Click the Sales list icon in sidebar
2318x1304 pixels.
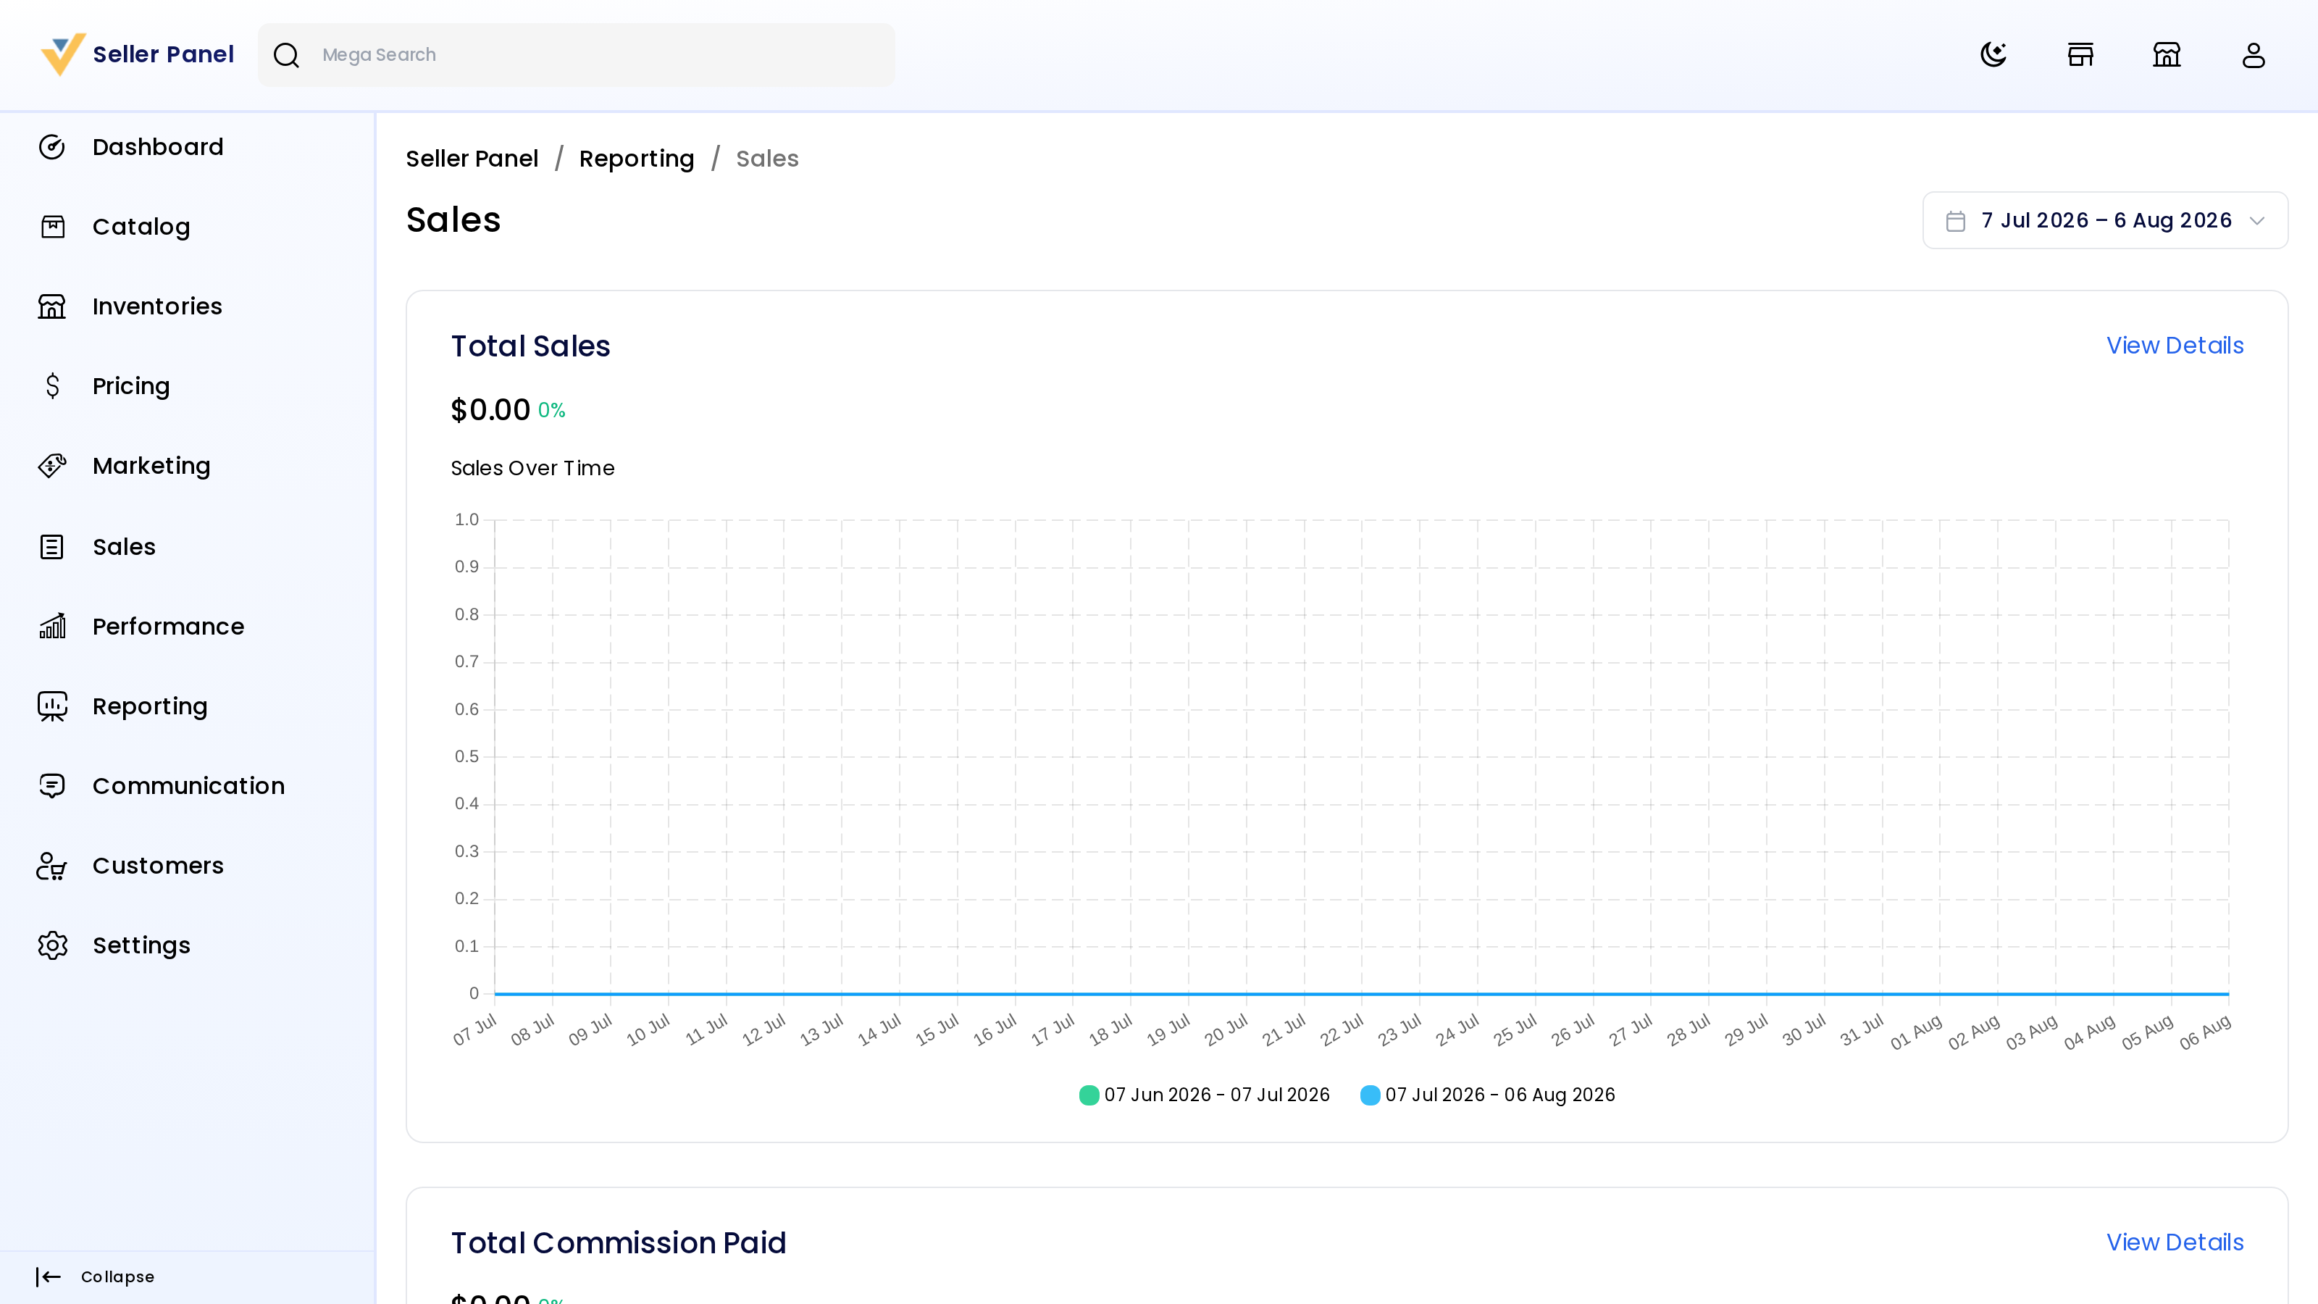[52, 546]
